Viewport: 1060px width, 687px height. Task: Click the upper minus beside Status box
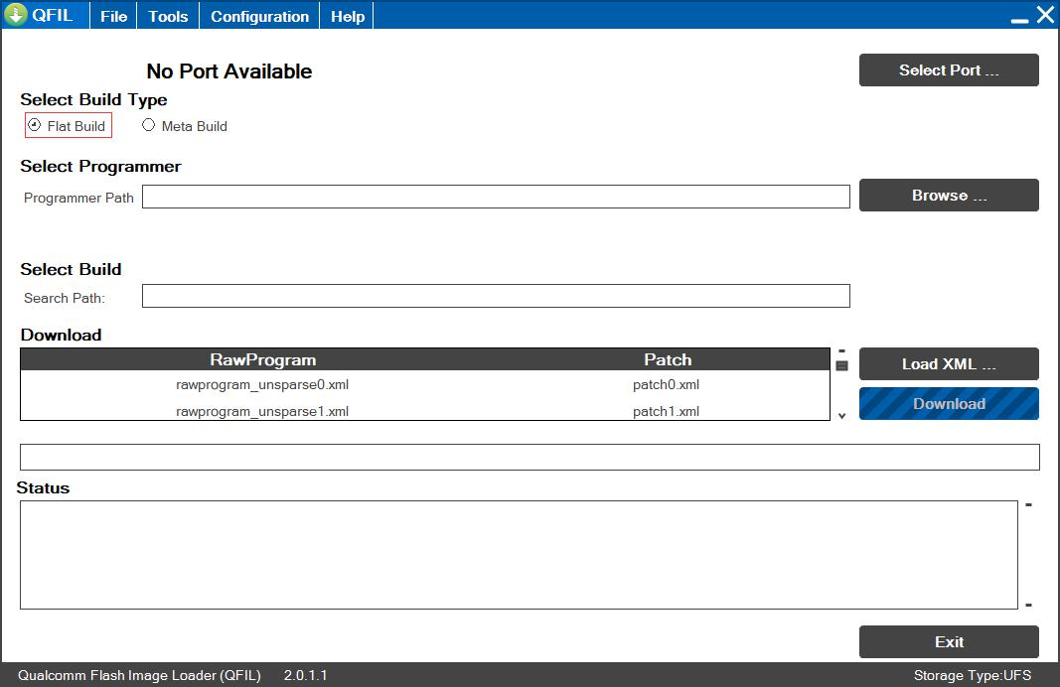point(1028,504)
